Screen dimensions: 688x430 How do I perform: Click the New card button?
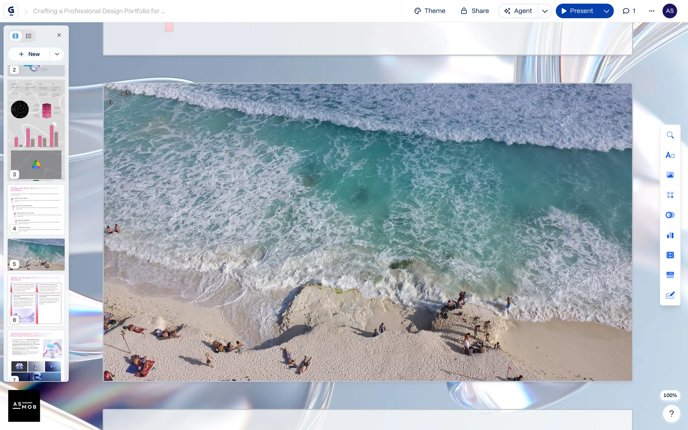tap(29, 54)
